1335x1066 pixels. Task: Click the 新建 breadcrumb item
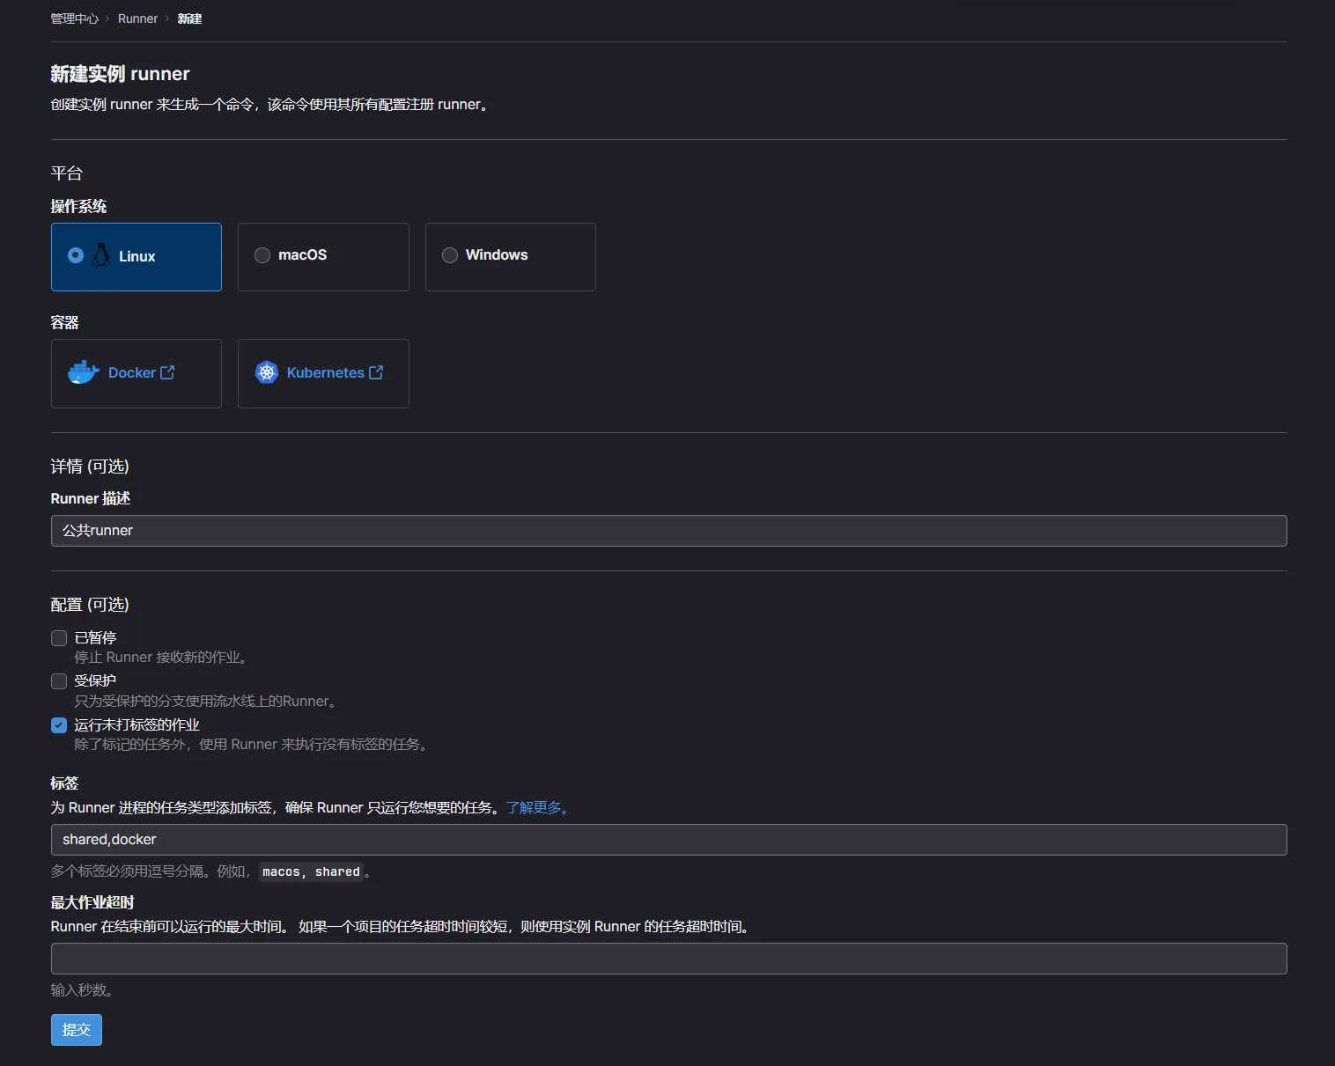[189, 18]
